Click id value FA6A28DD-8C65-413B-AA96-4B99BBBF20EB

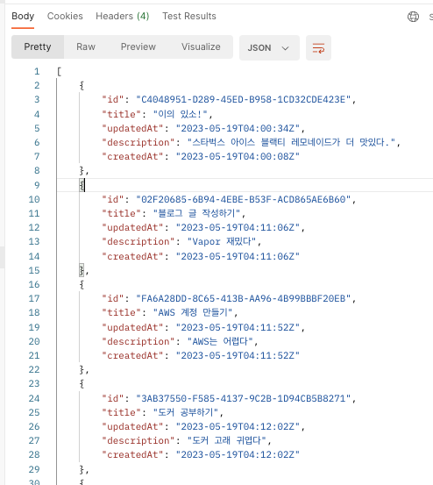[244, 298]
